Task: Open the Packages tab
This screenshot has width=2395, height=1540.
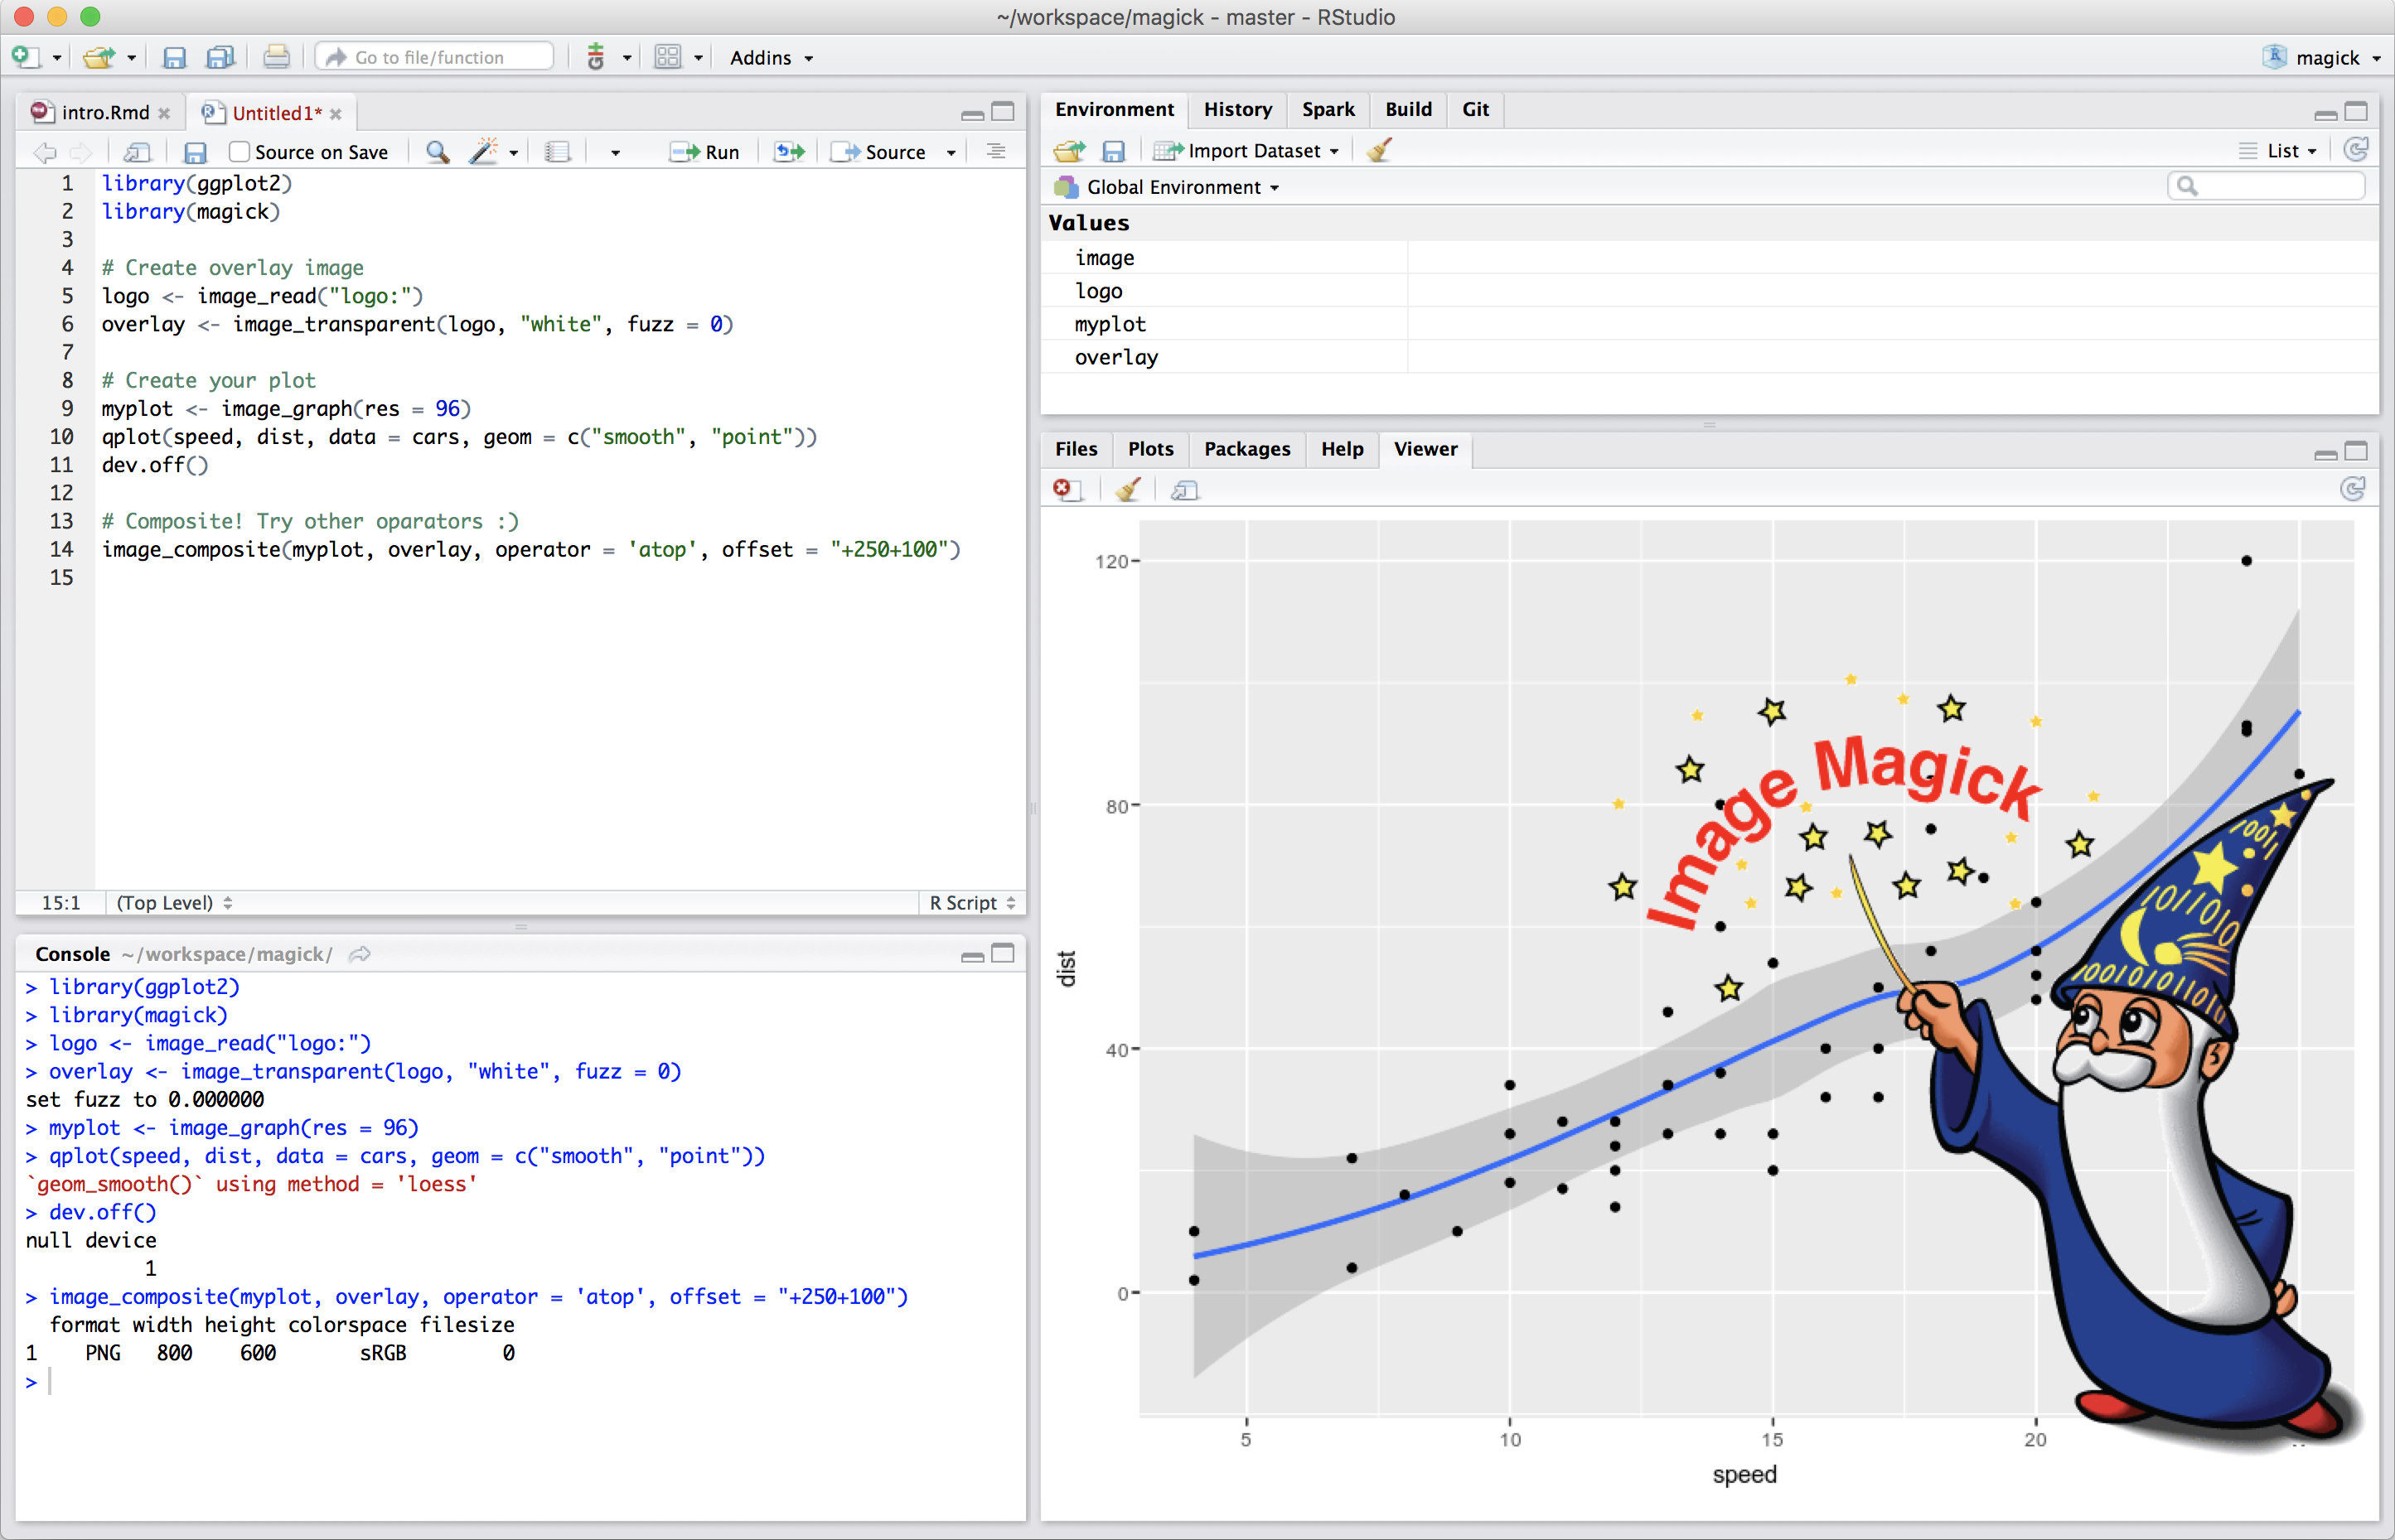Action: coord(1246,449)
